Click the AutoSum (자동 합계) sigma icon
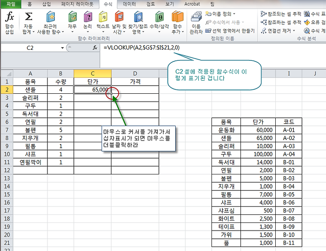326x251 pixels. [x=28, y=17]
